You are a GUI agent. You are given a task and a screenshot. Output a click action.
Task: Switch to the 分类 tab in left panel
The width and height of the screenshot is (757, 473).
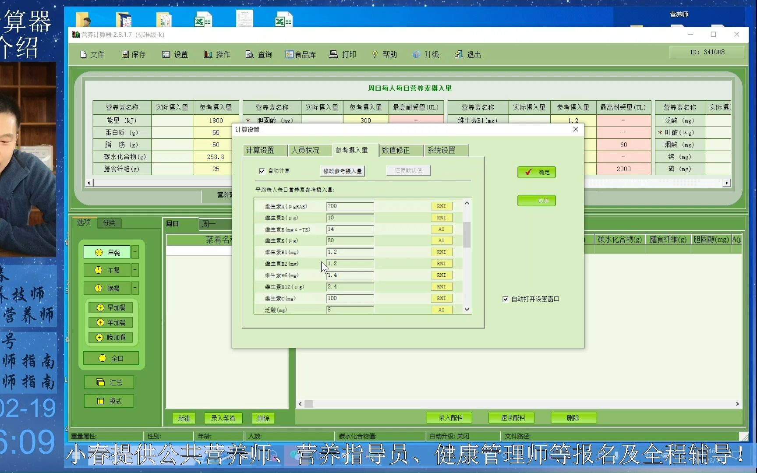[109, 222]
